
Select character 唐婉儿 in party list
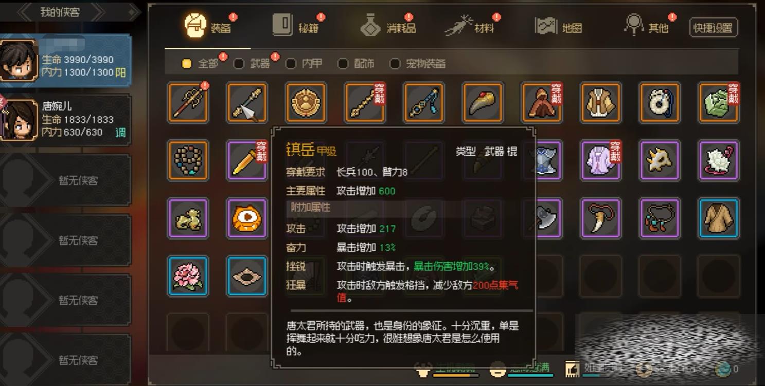point(65,119)
